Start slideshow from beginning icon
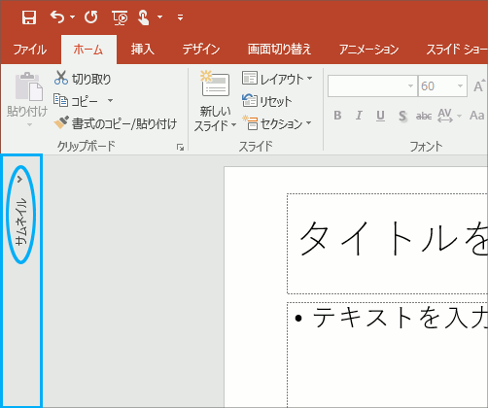488x408 pixels. pos(120,17)
